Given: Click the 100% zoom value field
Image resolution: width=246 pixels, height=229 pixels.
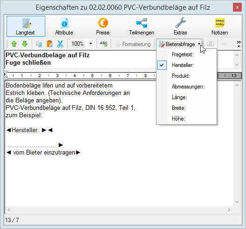Looking at the screenshot, I should pos(78,44).
